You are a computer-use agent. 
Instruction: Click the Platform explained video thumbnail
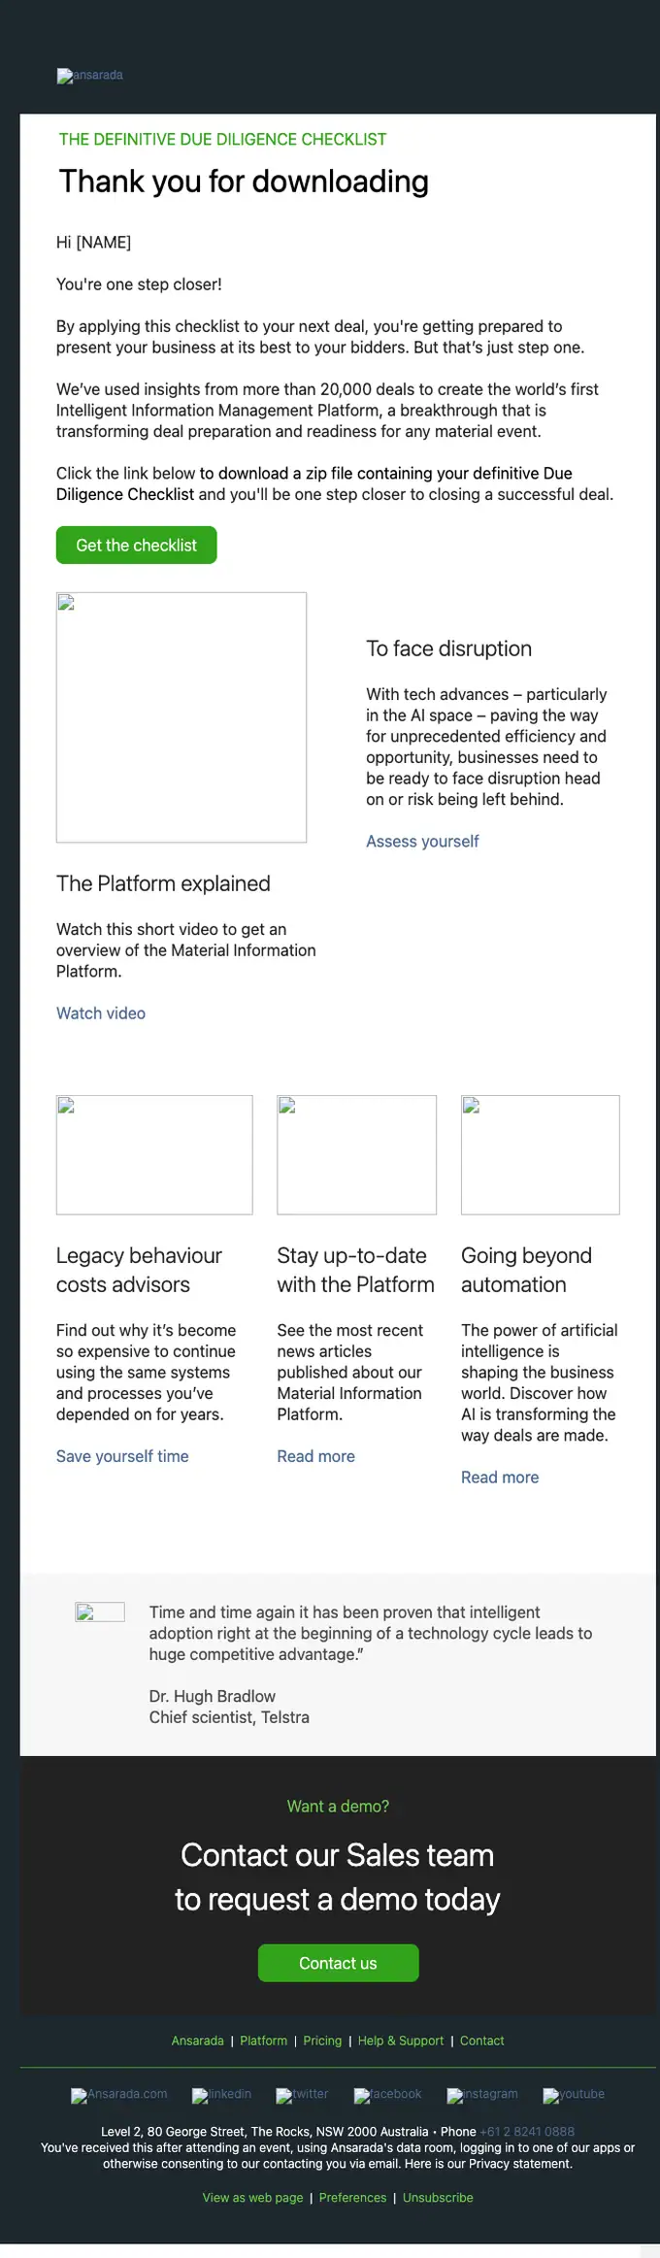point(181,717)
